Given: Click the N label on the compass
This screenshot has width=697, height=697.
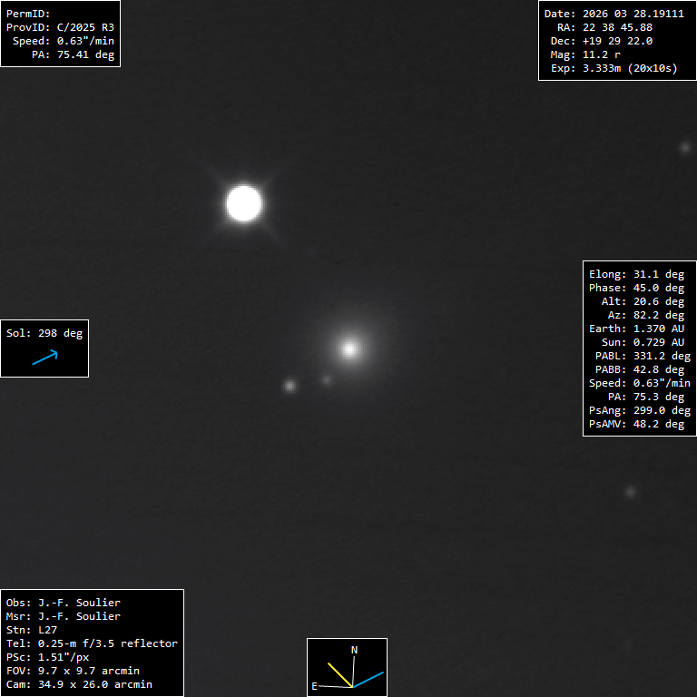Looking at the screenshot, I should coord(354,650).
